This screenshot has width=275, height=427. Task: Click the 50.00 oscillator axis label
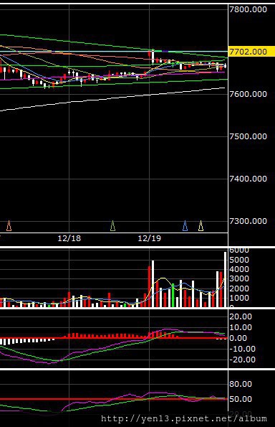click(x=241, y=399)
